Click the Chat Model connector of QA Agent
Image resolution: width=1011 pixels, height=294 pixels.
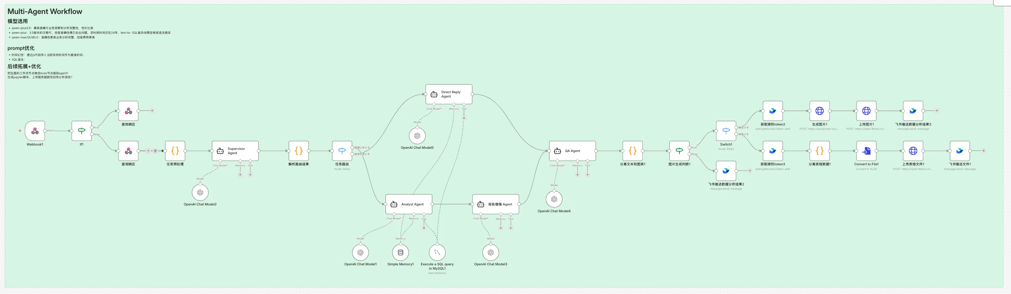pyautogui.click(x=557, y=161)
